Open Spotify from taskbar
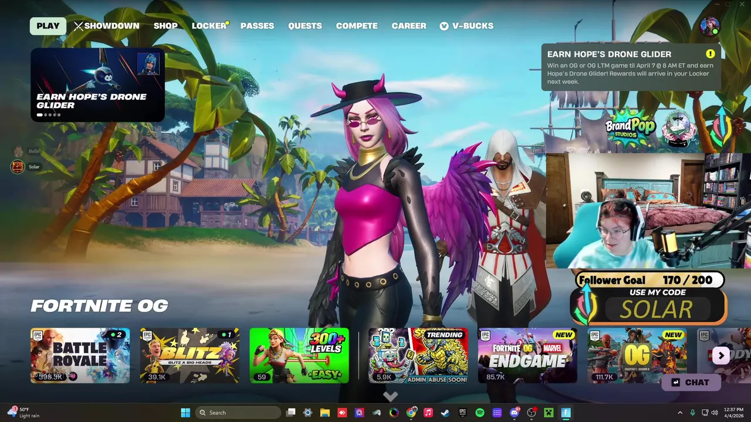 (x=480, y=413)
